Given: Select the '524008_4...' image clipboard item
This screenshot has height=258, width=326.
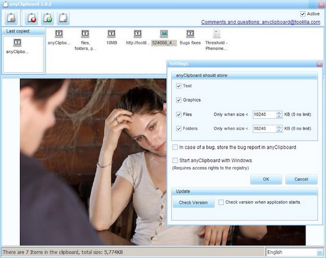Looking at the screenshot, I should coord(164,37).
